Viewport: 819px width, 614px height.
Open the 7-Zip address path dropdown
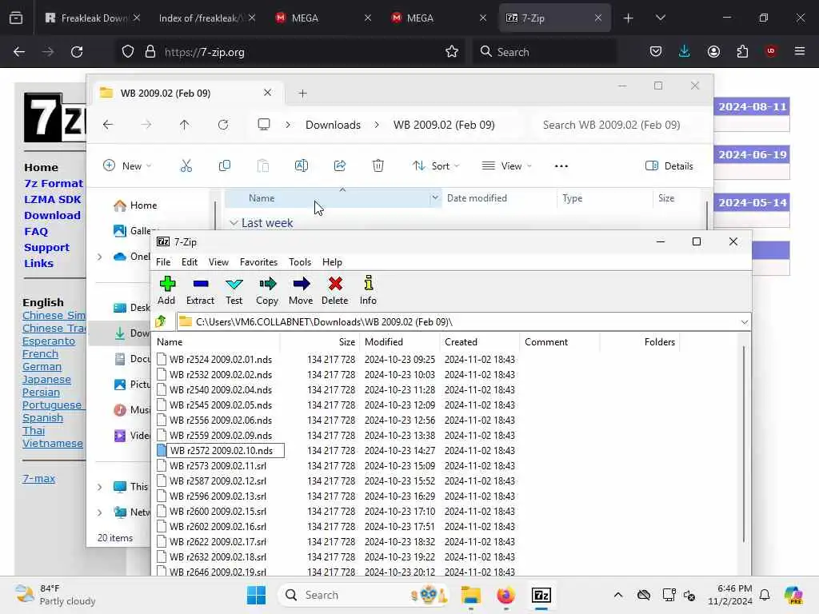pos(745,322)
